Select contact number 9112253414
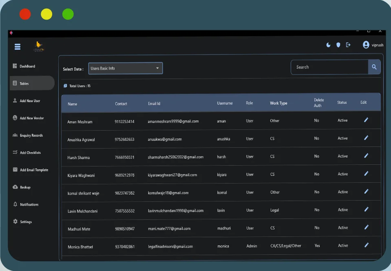This screenshot has width=391, height=271. [x=124, y=121]
